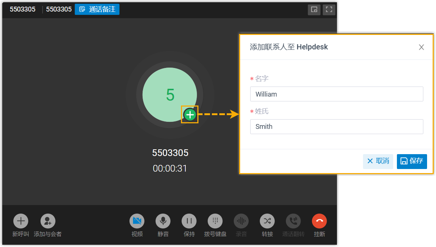Switch to picture-in-picture mini window
436x247 pixels.
pyautogui.click(x=314, y=10)
